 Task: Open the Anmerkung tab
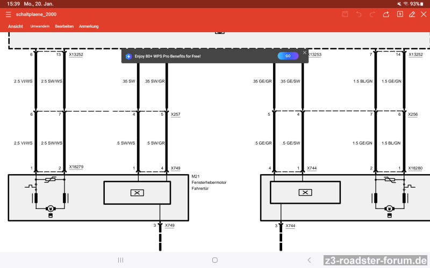coord(89,26)
